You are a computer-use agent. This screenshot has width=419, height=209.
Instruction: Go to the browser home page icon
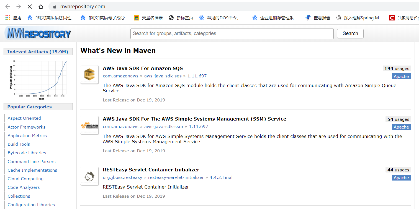pyautogui.click(x=41, y=7)
